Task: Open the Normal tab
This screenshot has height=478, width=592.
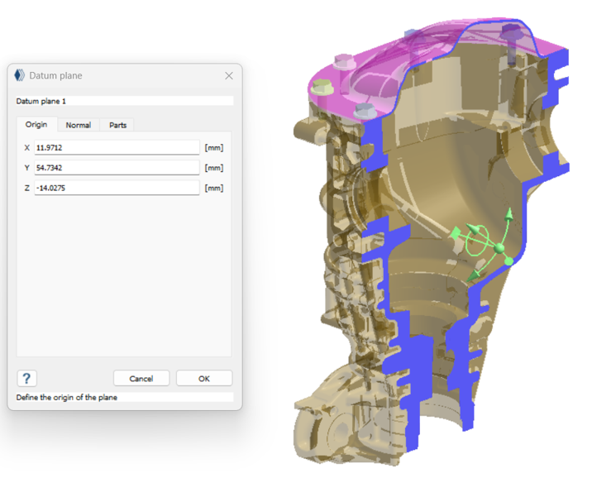Action: 79,125
